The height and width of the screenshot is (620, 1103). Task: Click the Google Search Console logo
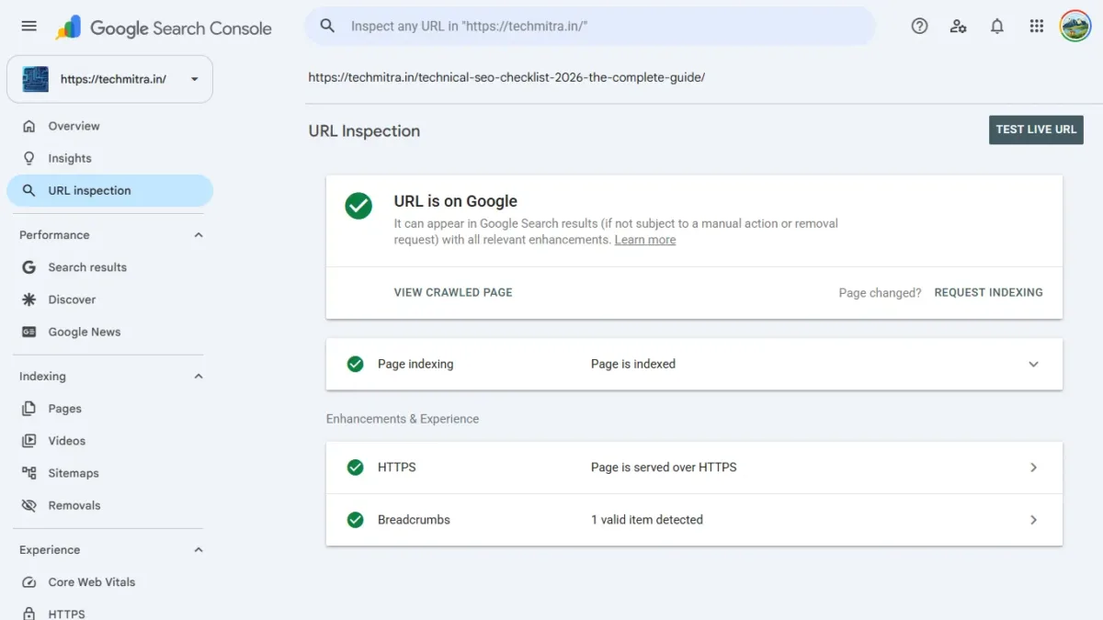(164, 28)
